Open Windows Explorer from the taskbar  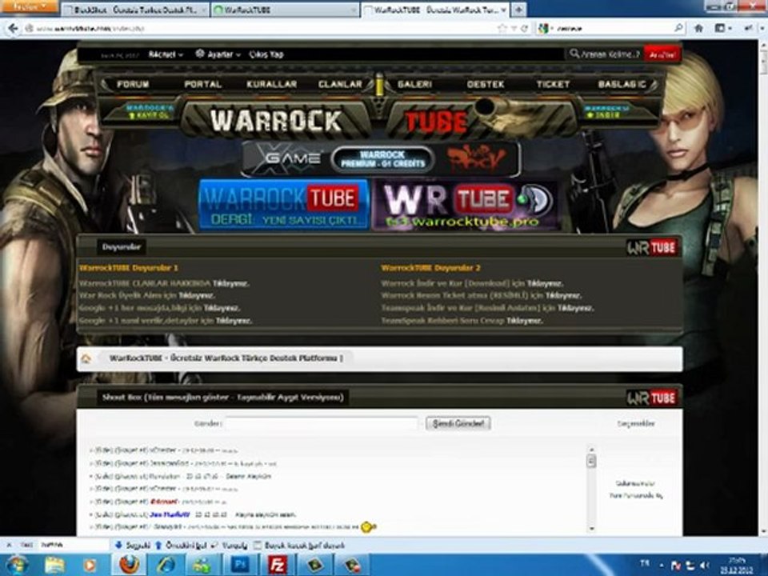point(55,566)
